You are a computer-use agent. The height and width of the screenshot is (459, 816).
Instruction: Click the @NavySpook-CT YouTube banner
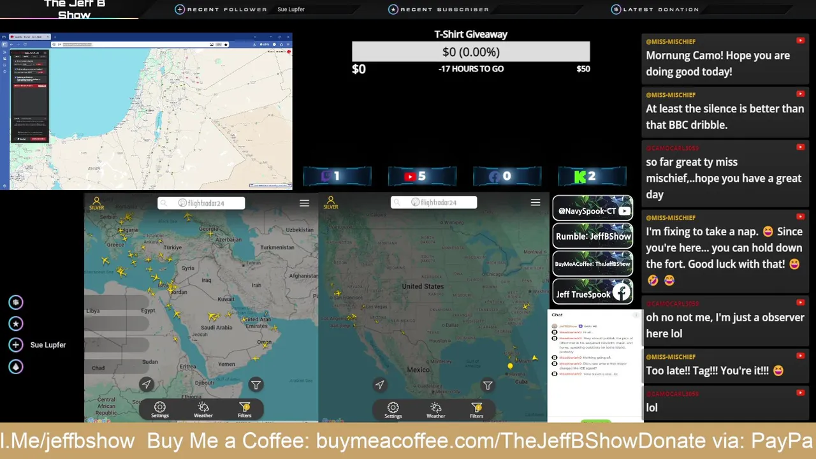click(x=593, y=208)
